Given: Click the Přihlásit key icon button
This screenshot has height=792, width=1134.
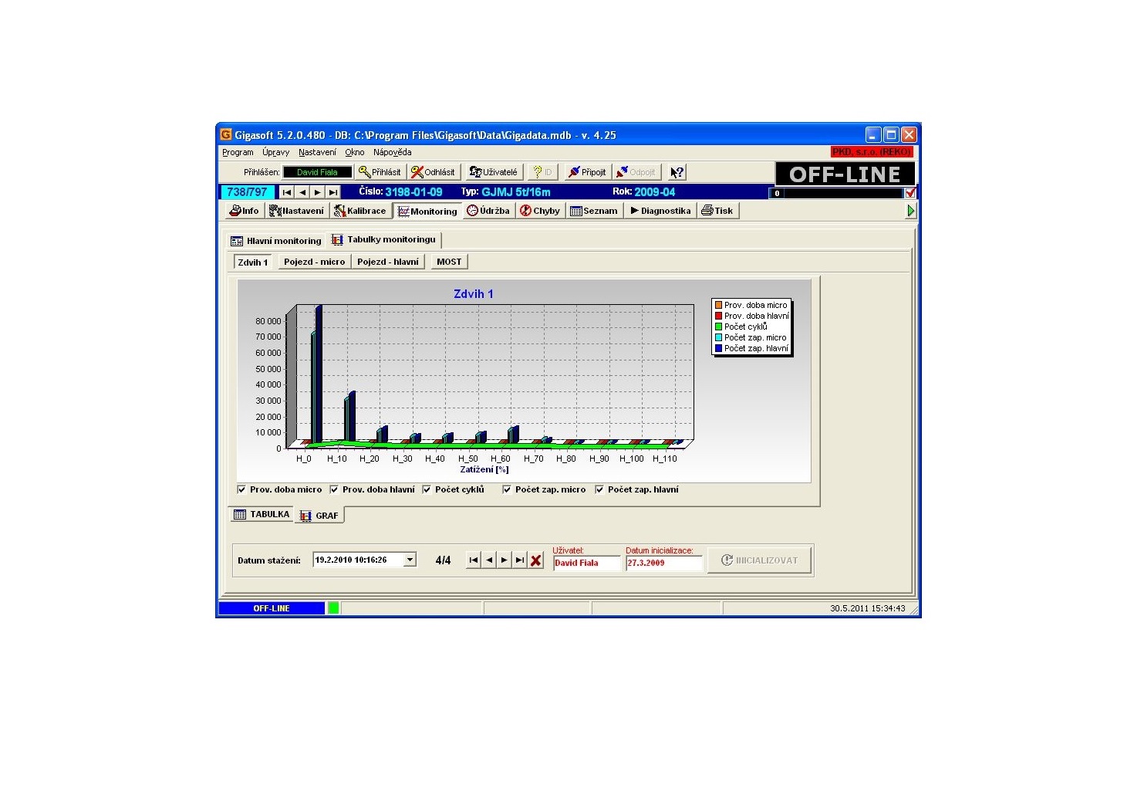Looking at the screenshot, I should (x=380, y=172).
